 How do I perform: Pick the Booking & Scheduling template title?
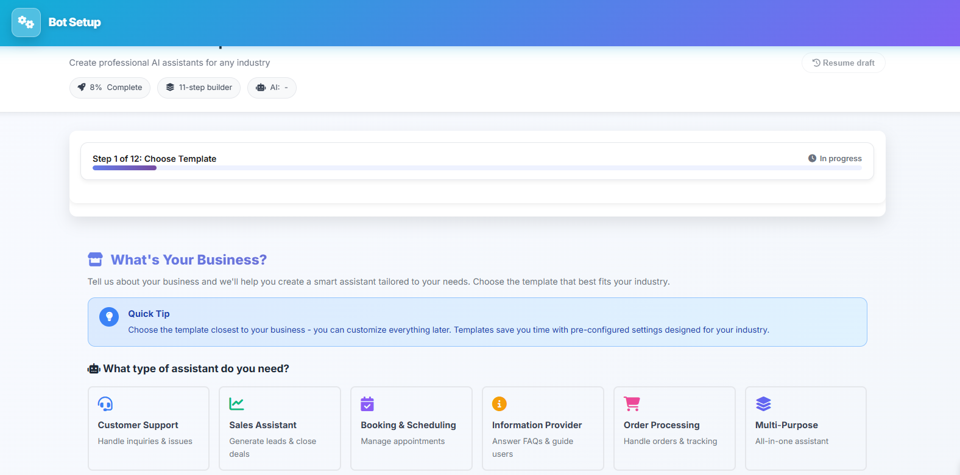click(x=408, y=425)
